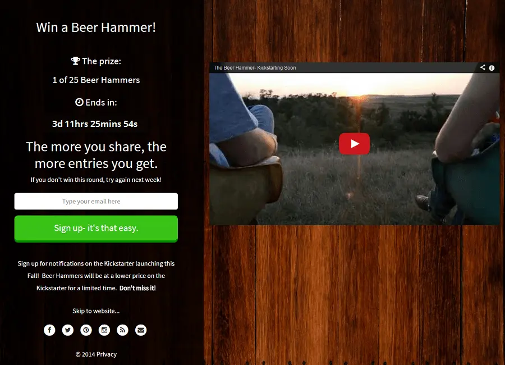Screen dimensions: 505x365
Task: Click the Don't miss it! text
Action: pyautogui.click(x=137, y=288)
